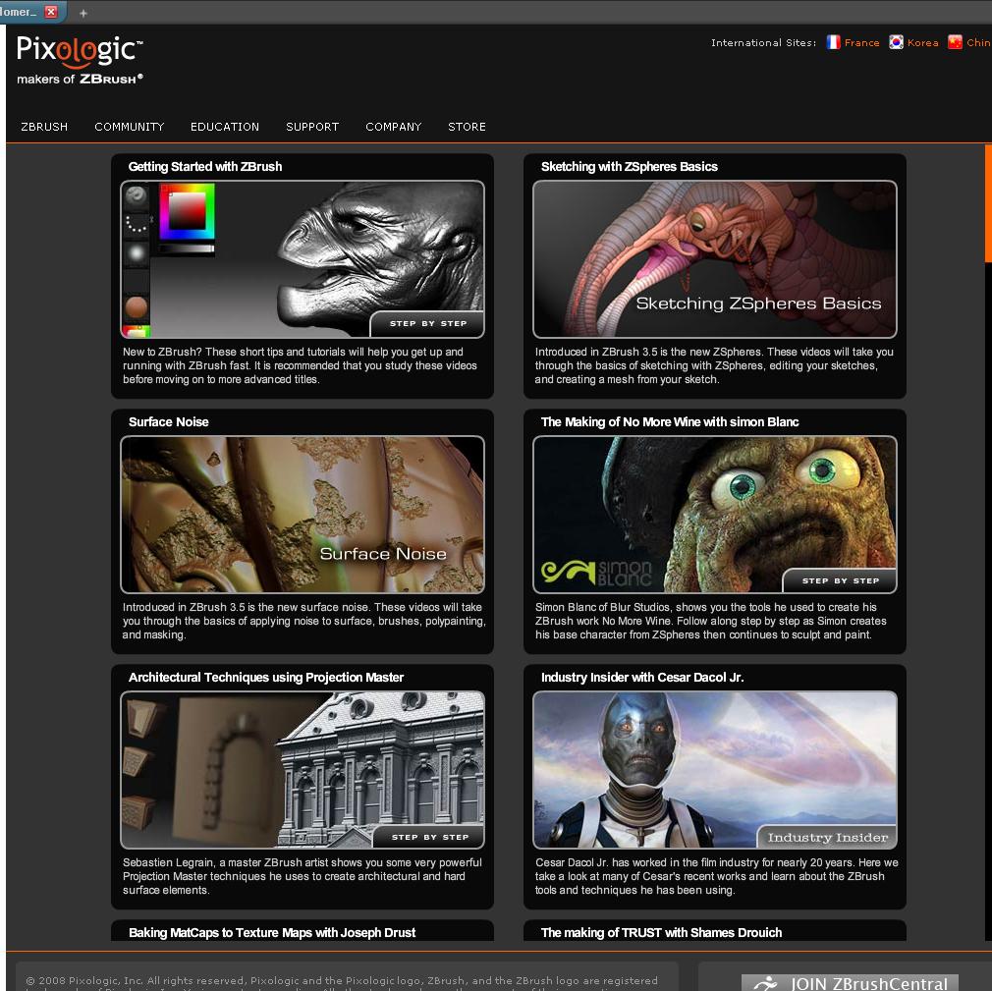Viewport: 992px width, 991px height.
Task: Click the STEP BY STEP badge on Architectural Techniques
Action: click(429, 837)
